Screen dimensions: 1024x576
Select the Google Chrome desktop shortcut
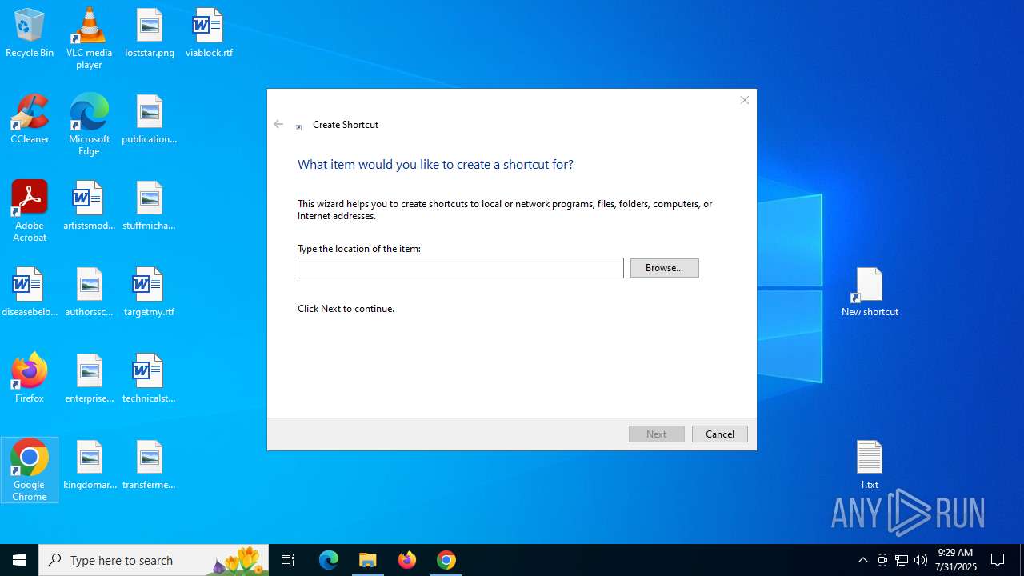30,470
